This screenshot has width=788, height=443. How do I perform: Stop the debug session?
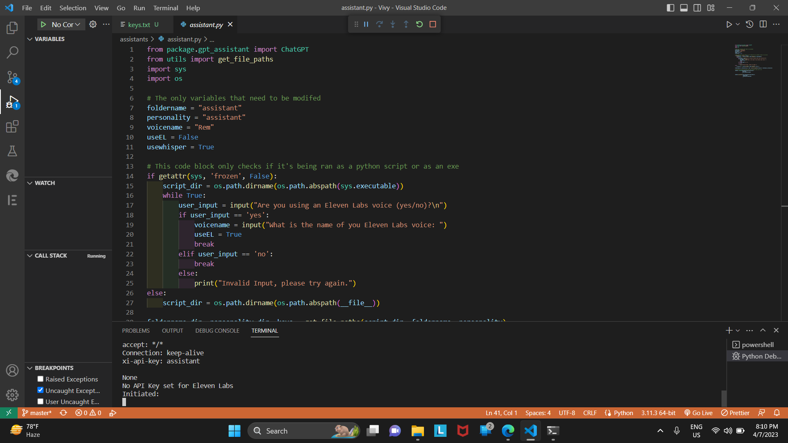tap(433, 24)
